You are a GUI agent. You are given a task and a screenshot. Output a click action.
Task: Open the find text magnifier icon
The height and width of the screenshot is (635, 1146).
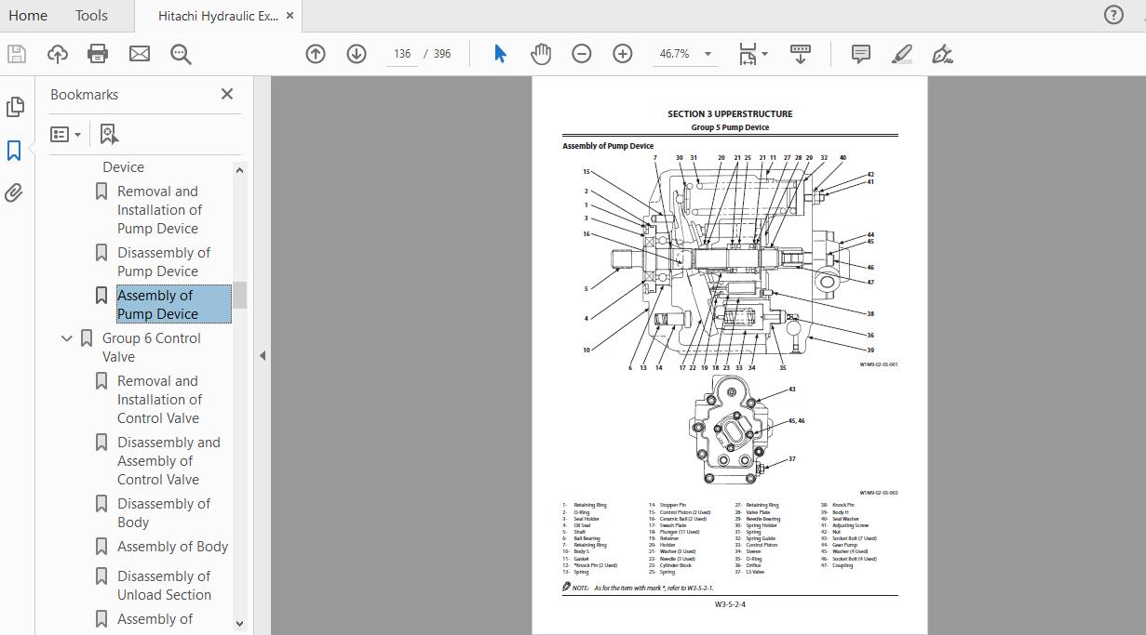pos(181,54)
